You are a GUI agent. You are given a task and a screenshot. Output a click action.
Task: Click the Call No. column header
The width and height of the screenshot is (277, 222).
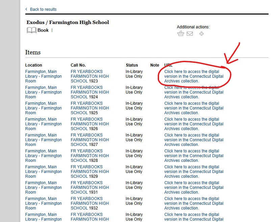[78, 65]
